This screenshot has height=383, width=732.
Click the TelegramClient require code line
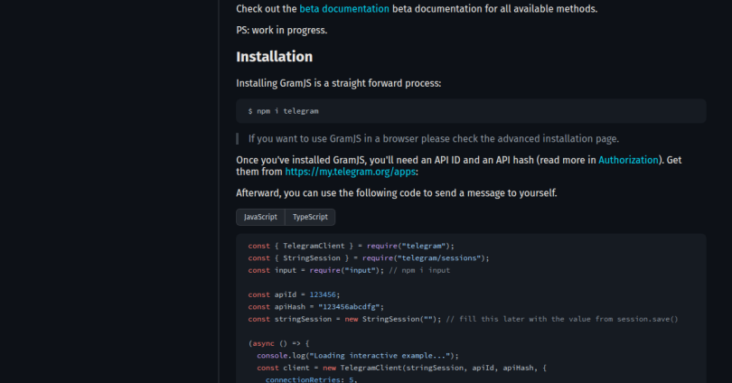click(351, 246)
